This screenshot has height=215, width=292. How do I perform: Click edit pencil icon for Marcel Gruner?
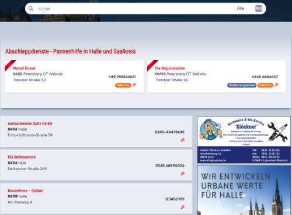(134, 85)
